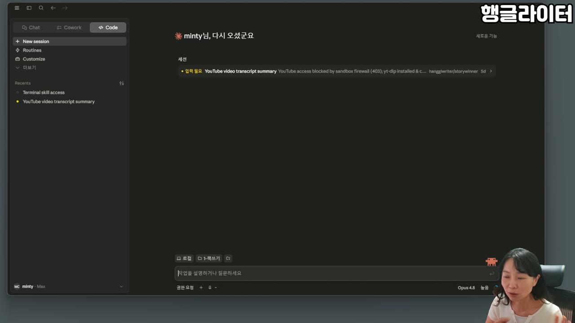Open search with the magnifier icon
Image resolution: width=575 pixels, height=323 pixels.
[x=41, y=8]
